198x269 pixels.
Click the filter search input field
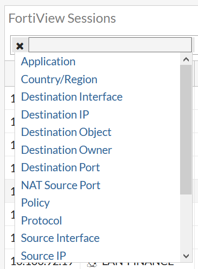coord(110,45)
